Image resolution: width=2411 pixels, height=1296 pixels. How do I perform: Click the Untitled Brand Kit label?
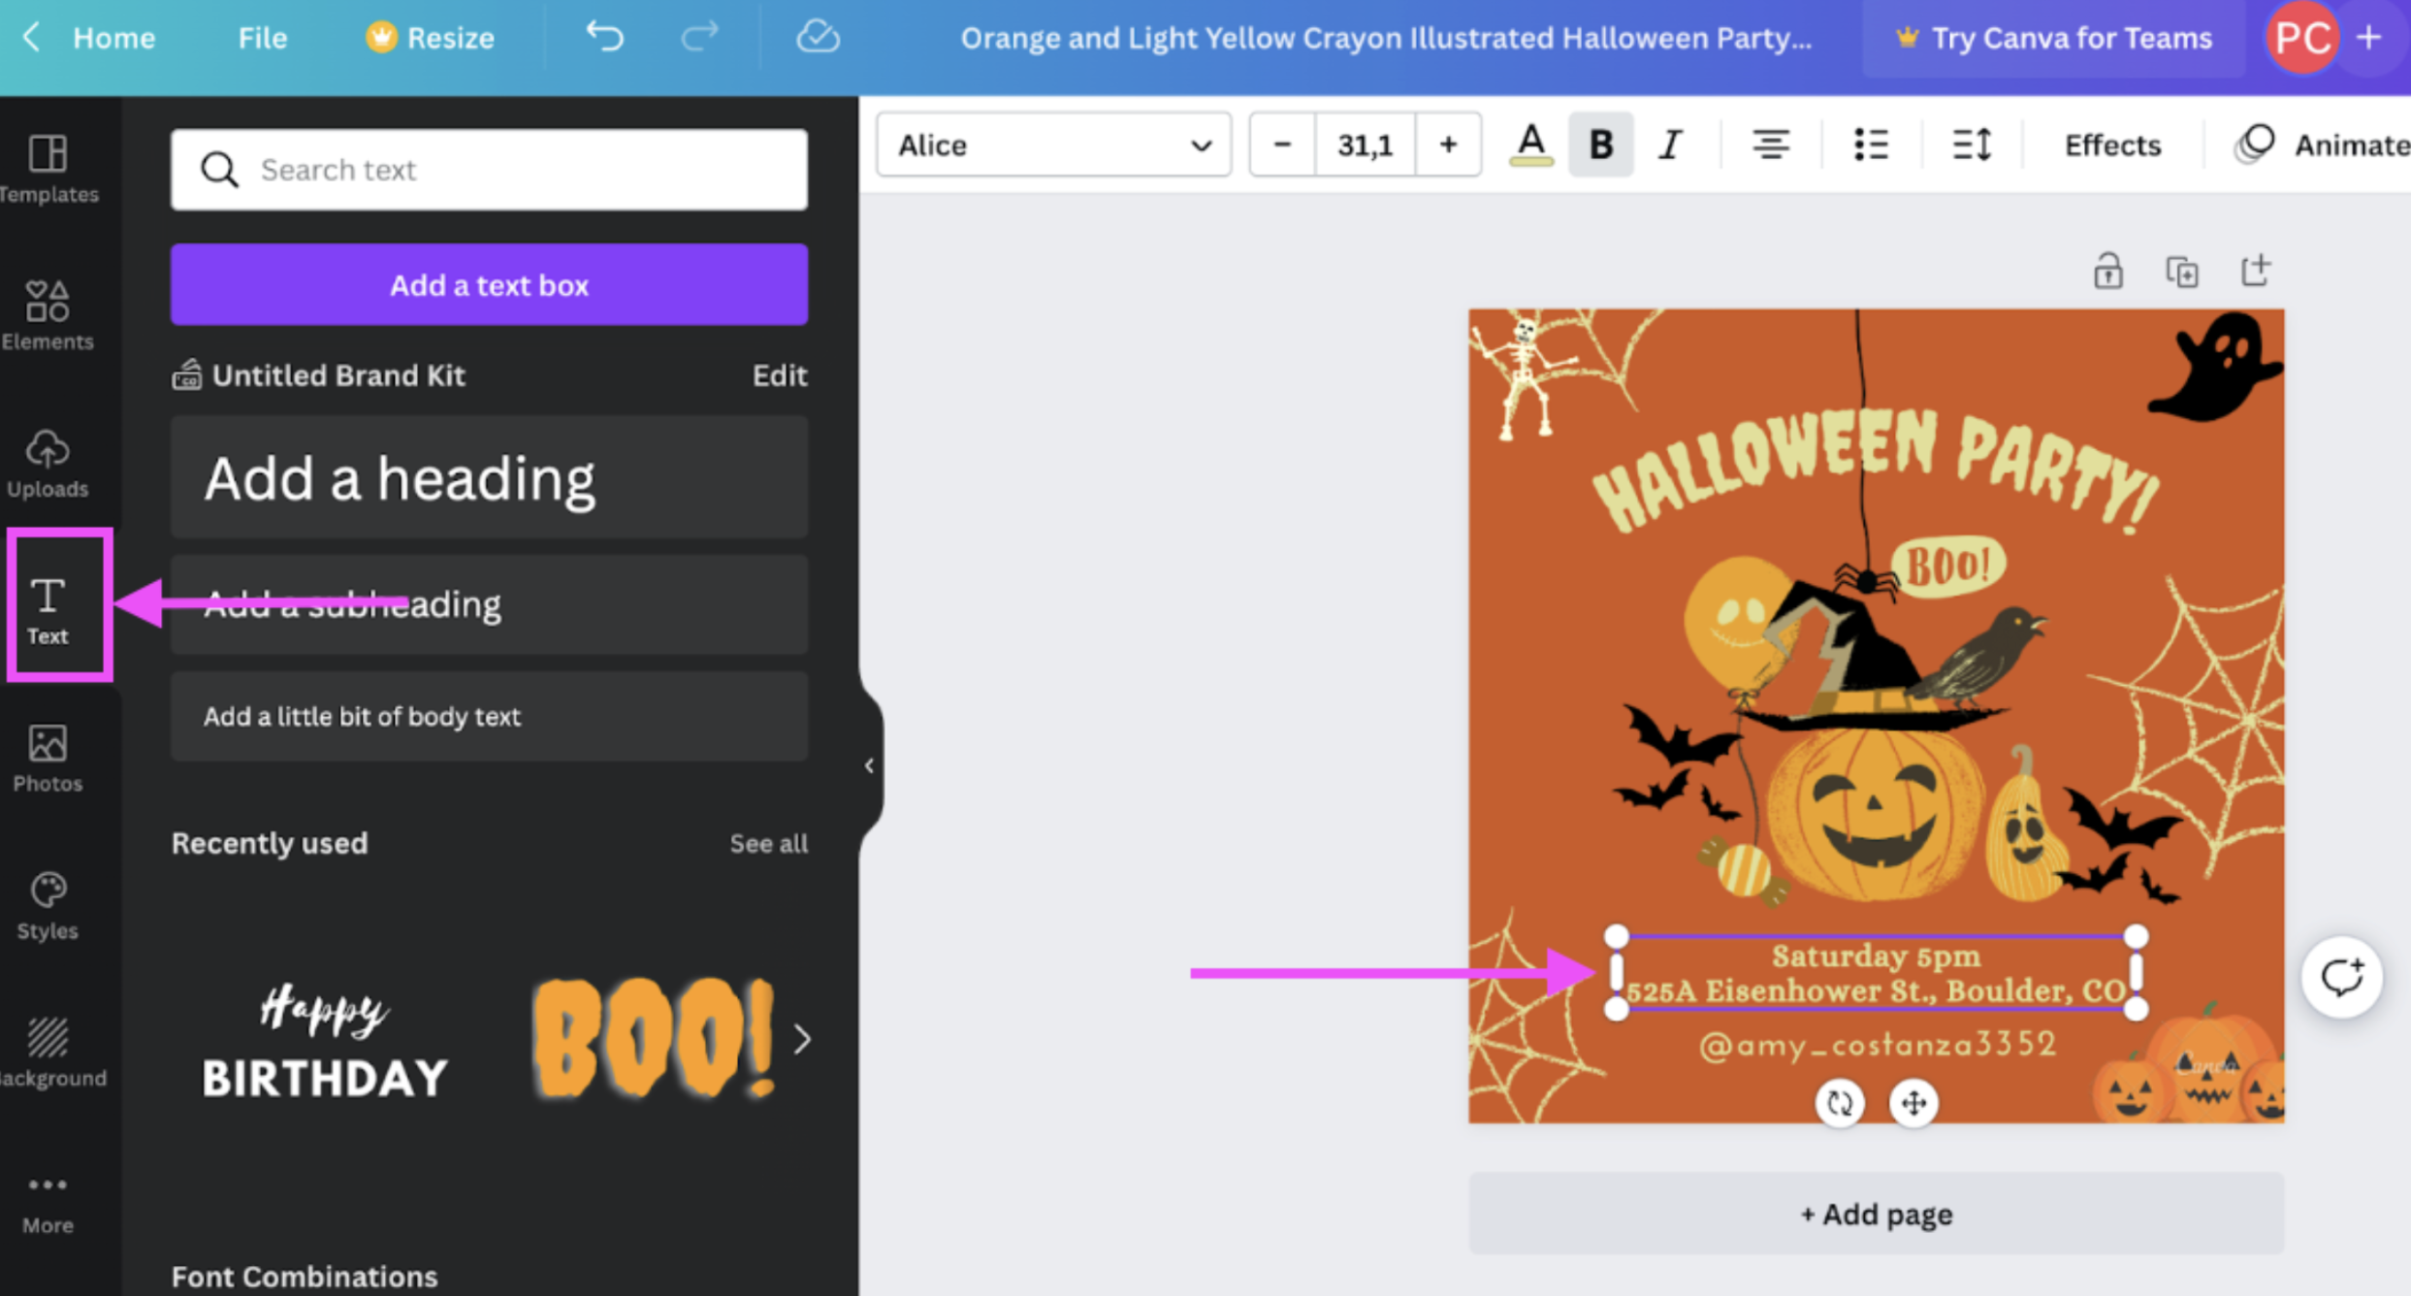(338, 375)
